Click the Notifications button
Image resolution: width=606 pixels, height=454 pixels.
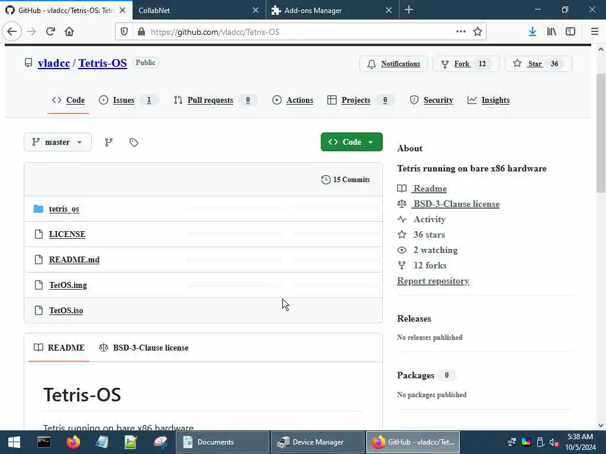coord(394,64)
